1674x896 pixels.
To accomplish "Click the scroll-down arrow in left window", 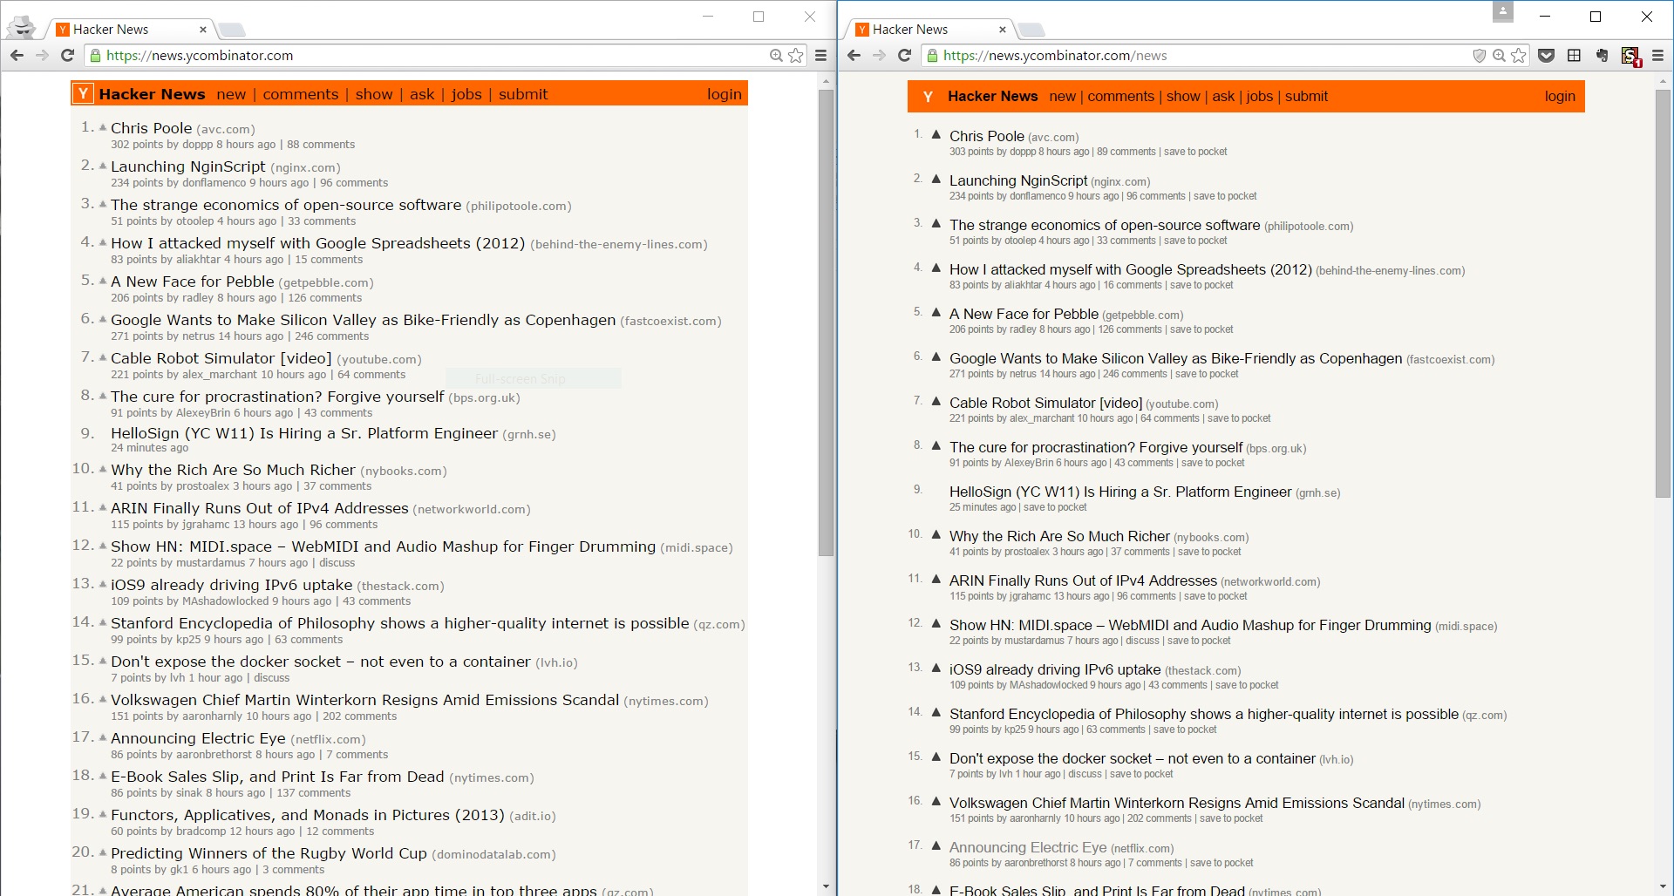I will click(826, 887).
